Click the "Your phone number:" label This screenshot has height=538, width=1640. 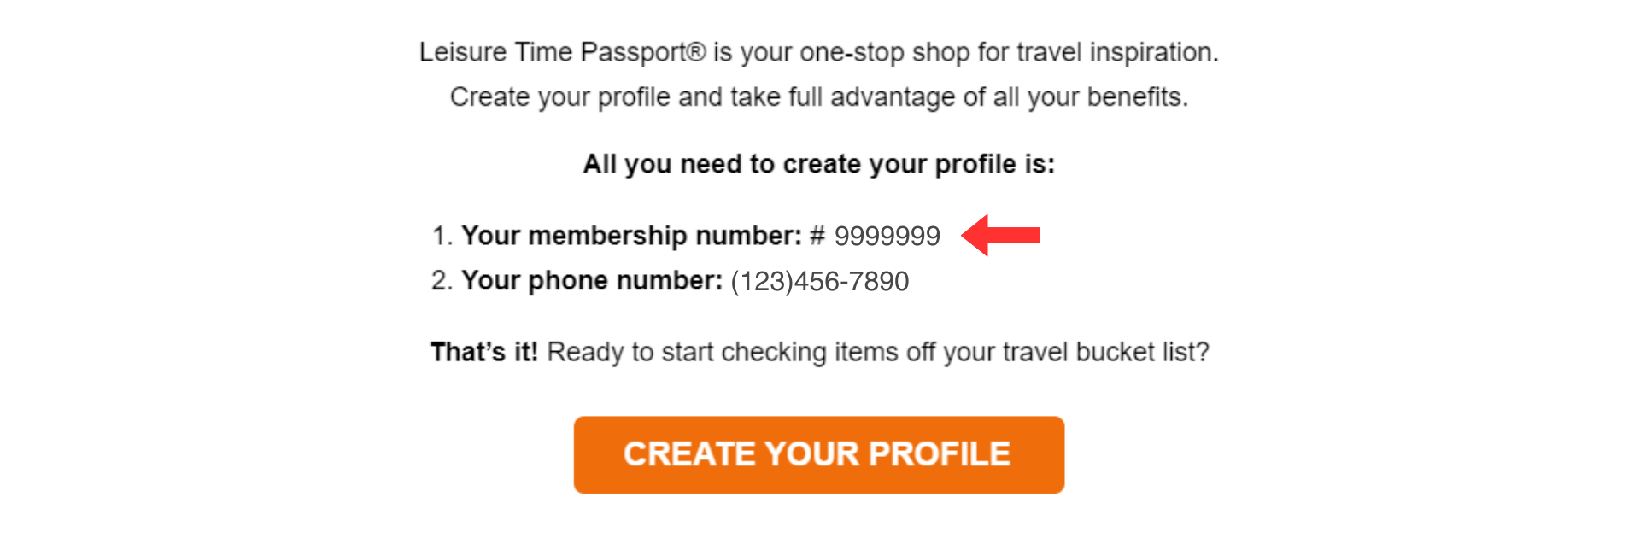click(x=592, y=281)
